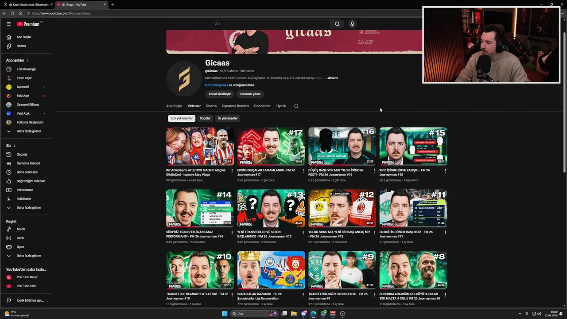Search within the channel using magnifier icon
The height and width of the screenshot is (319, 567).
point(296,106)
